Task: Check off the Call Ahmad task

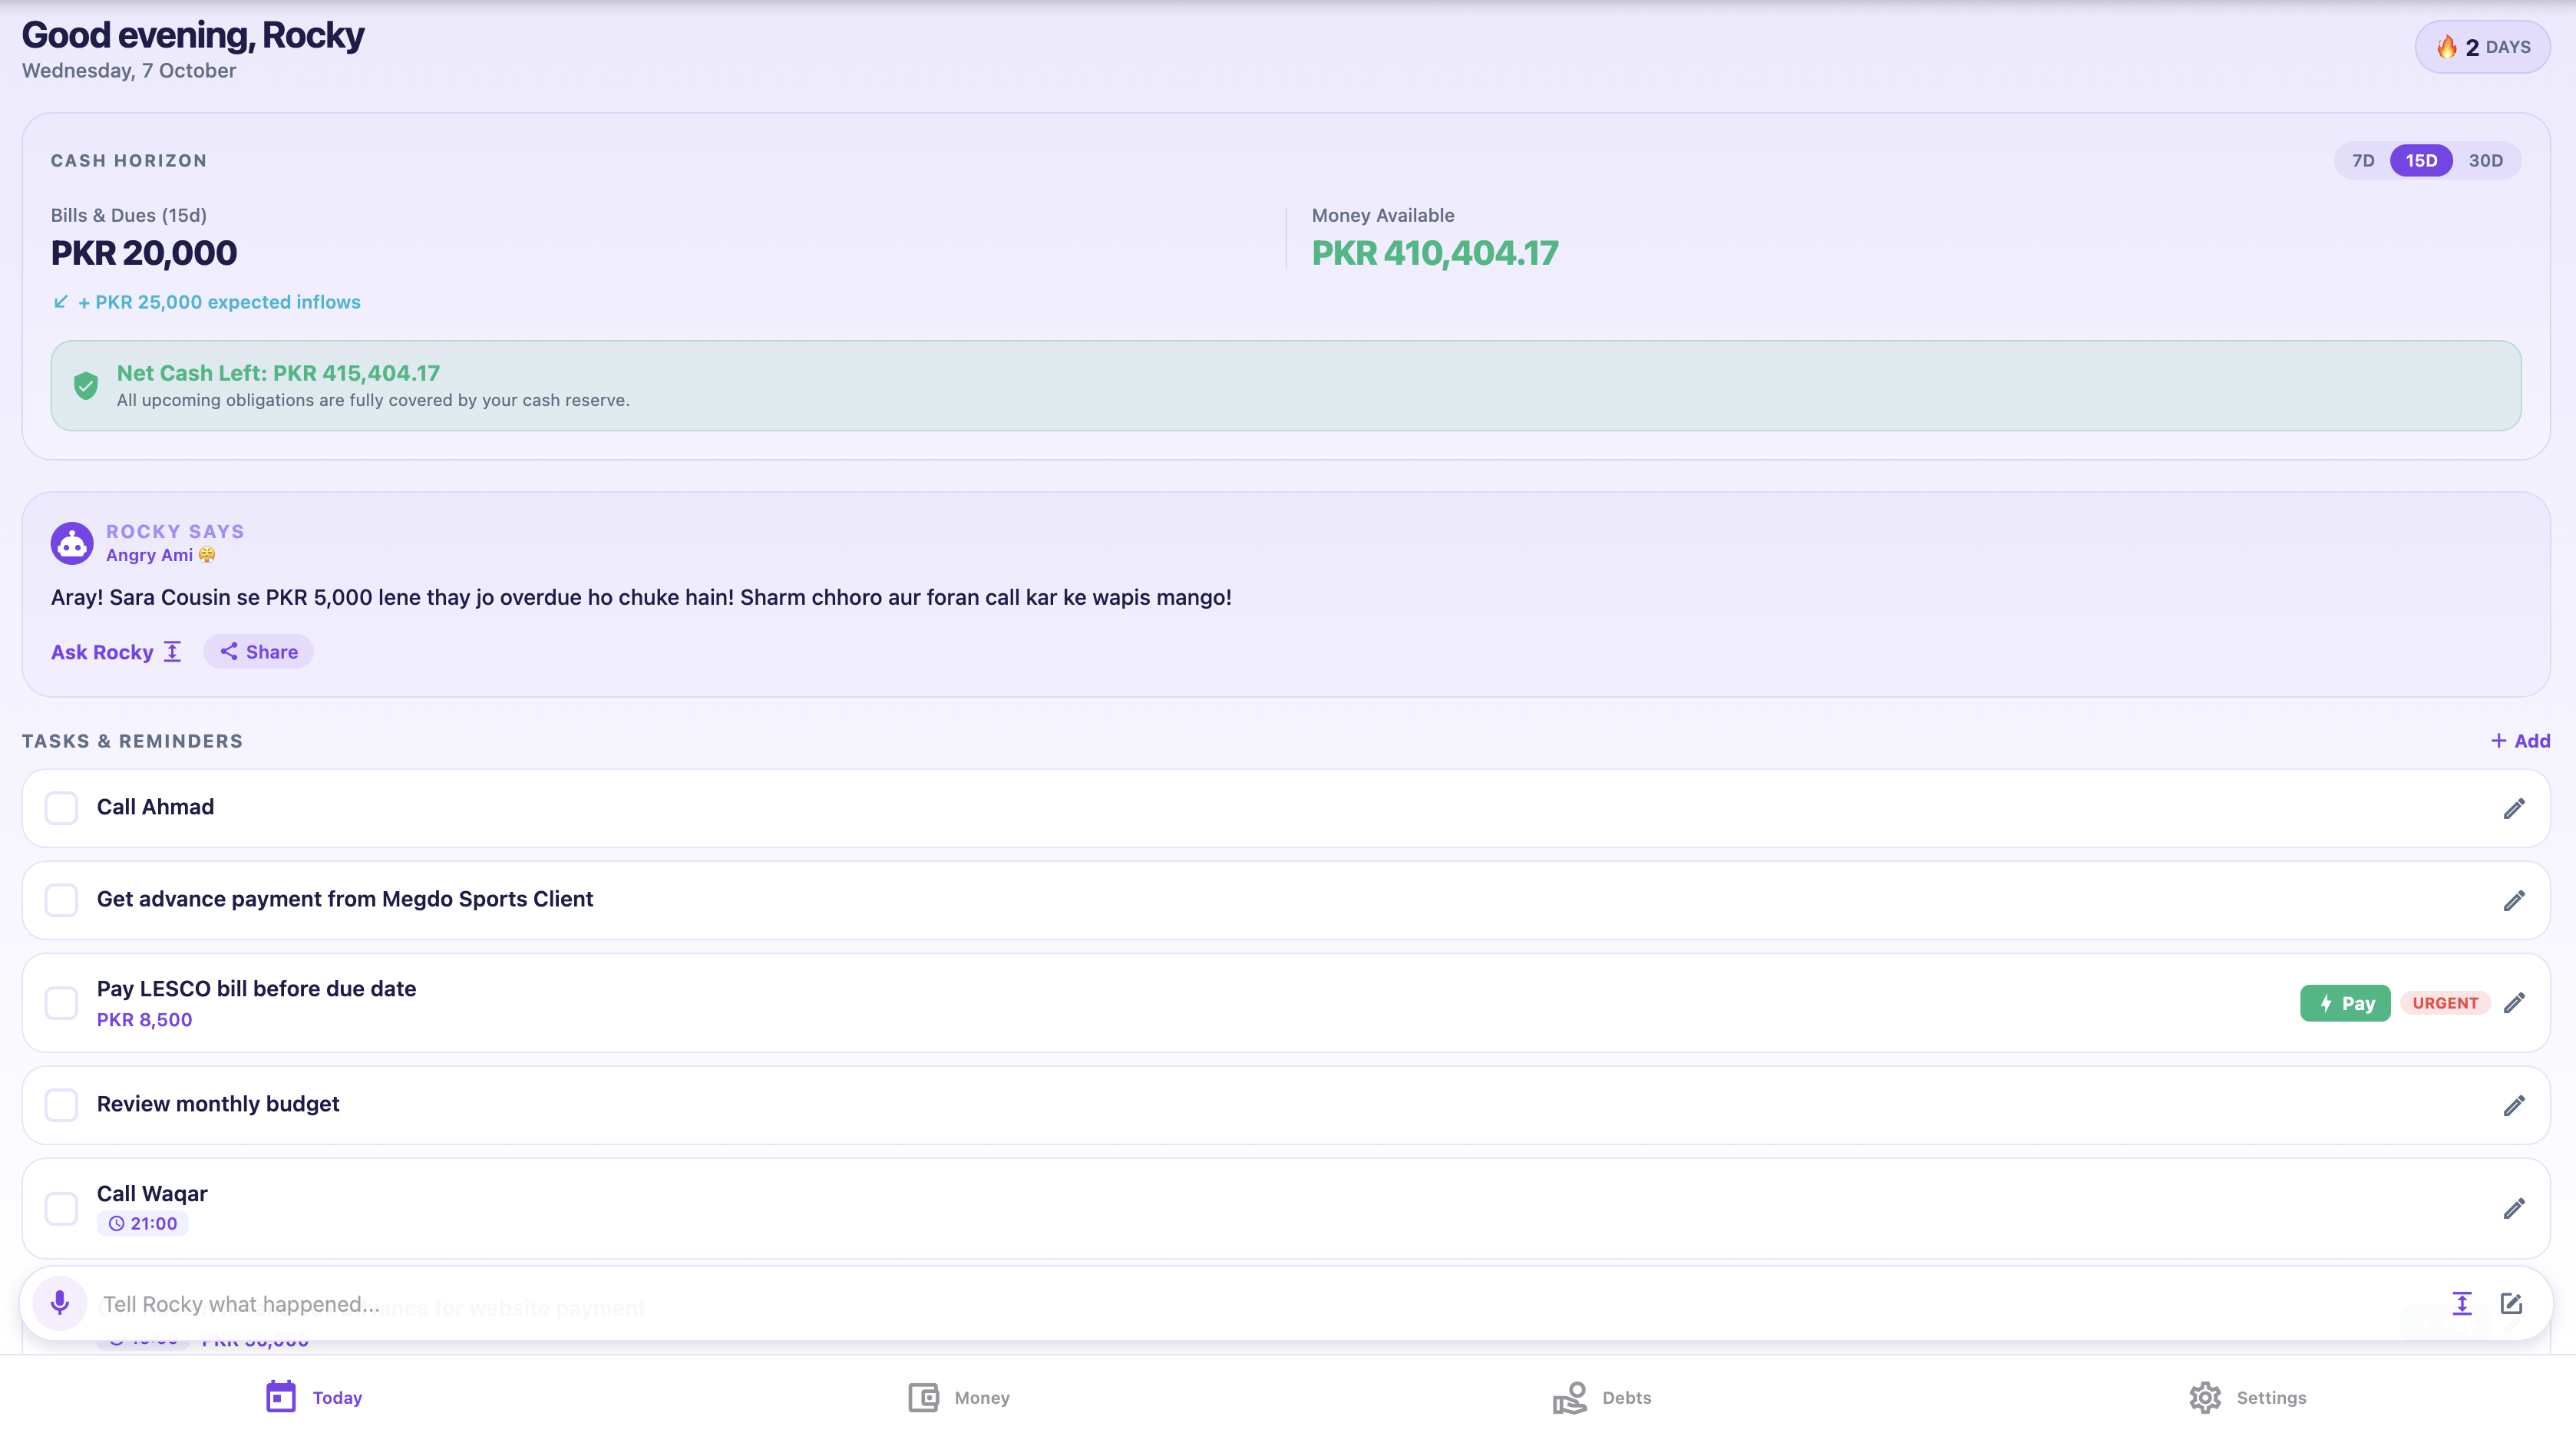Action: (61, 808)
